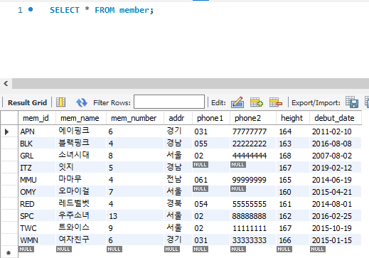Viewport: 369px width, 258px height.
Task: Select the cell with mem_id TWC
Action: (x=37, y=228)
